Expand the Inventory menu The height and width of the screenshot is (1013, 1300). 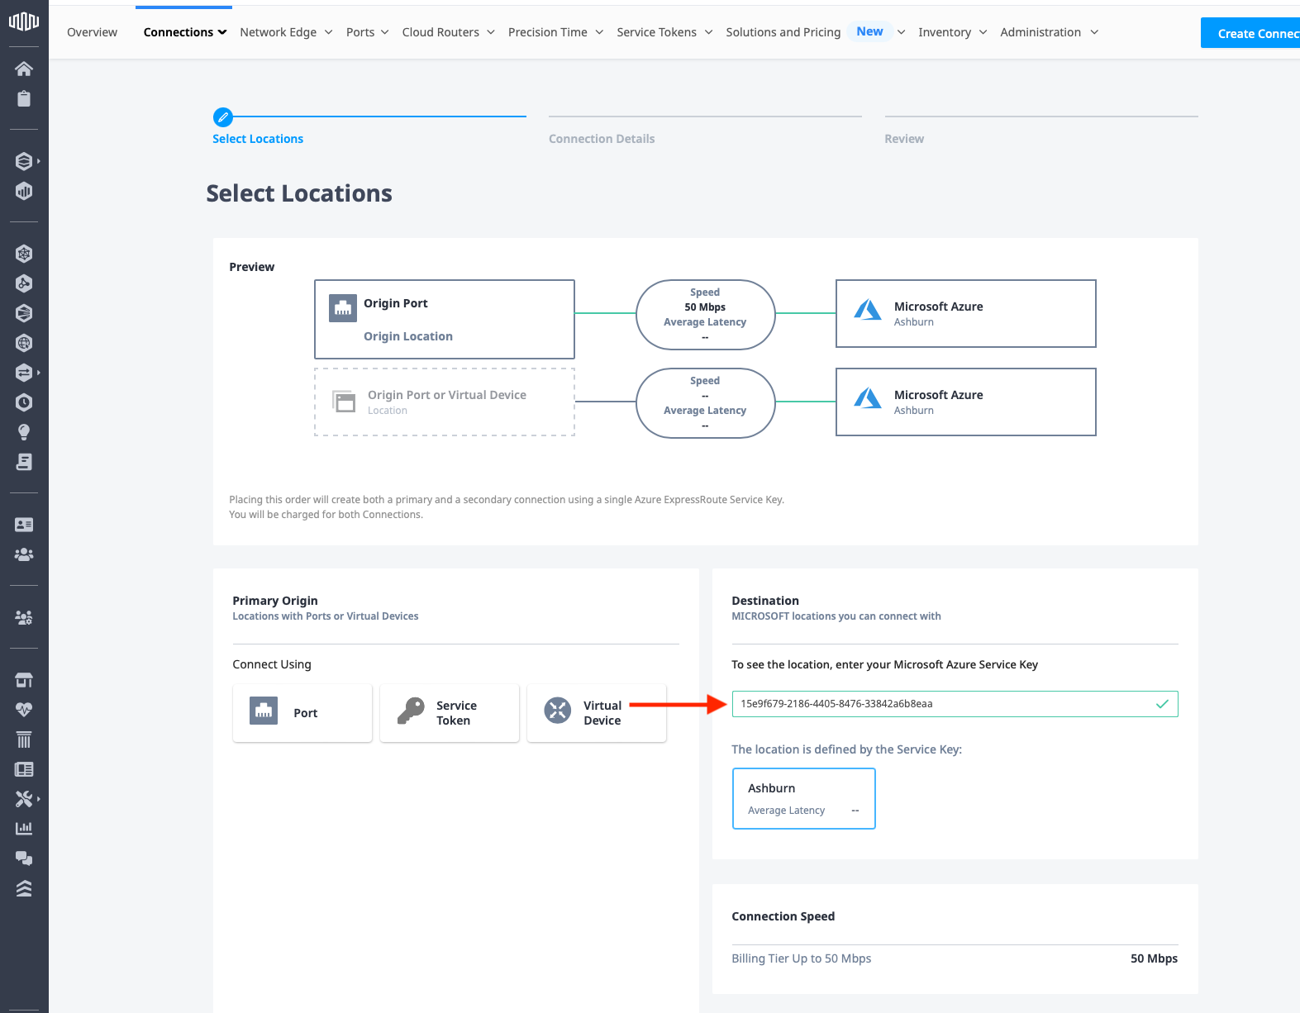pos(953,32)
